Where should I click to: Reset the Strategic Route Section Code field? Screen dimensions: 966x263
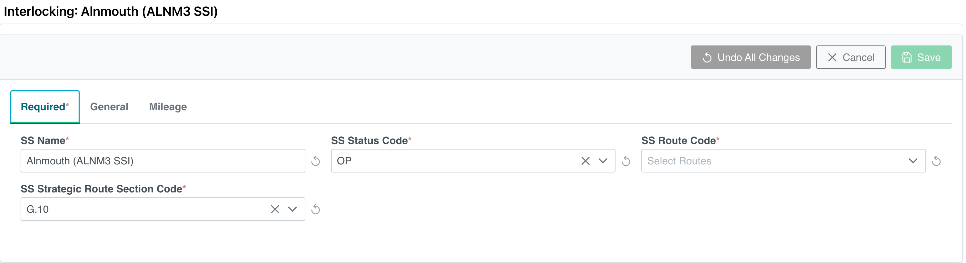[316, 209]
